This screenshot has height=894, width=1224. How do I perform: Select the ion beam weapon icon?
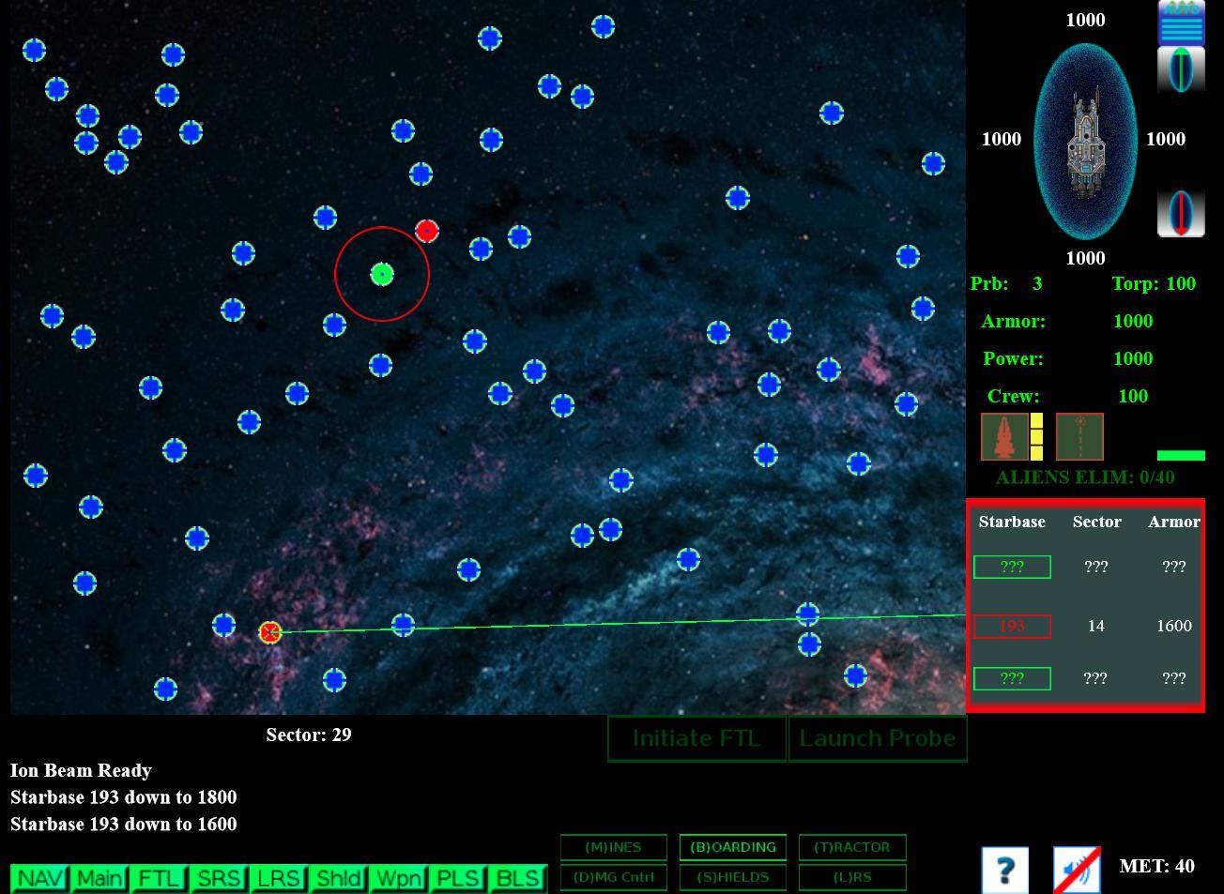tap(1079, 437)
